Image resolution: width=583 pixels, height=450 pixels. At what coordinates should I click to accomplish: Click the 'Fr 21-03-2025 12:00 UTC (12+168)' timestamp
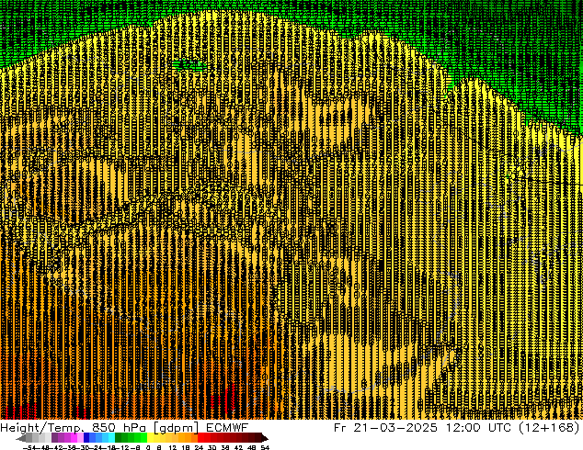tap(457, 428)
